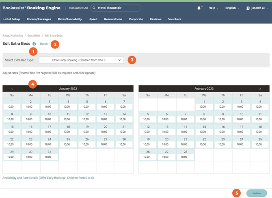Click the user profile avatar icon
This screenshot has width=272, height=198.
pyautogui.click(x=248, y=8)
